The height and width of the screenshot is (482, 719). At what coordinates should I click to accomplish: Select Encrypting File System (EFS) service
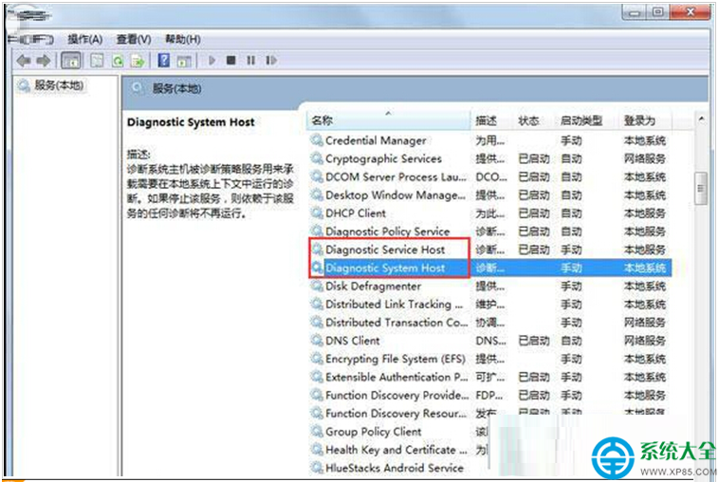click(490, 359)
